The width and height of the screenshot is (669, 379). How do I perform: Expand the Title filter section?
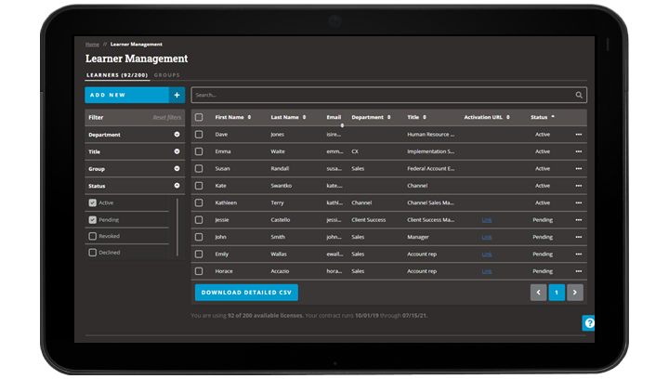pyautogui.click(x=177, y=151)
